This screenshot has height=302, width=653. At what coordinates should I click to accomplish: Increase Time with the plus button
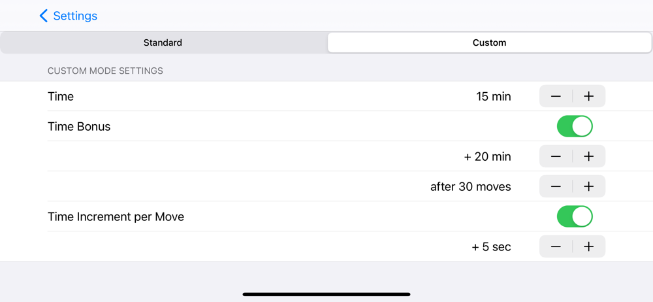tap(588, 97)
